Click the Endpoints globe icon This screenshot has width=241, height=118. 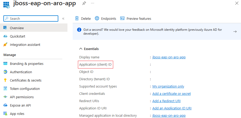coord(97,18)
